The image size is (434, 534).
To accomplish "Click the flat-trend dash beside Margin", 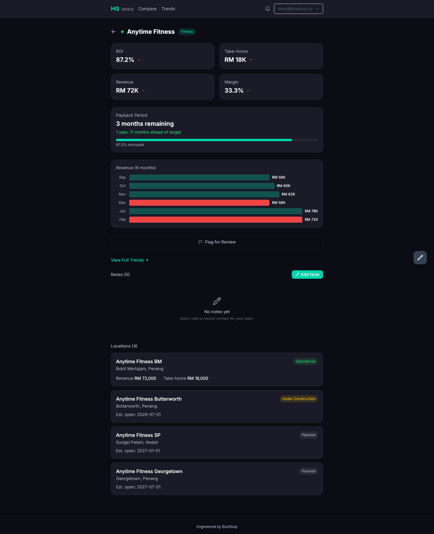I will coord(248,91).
